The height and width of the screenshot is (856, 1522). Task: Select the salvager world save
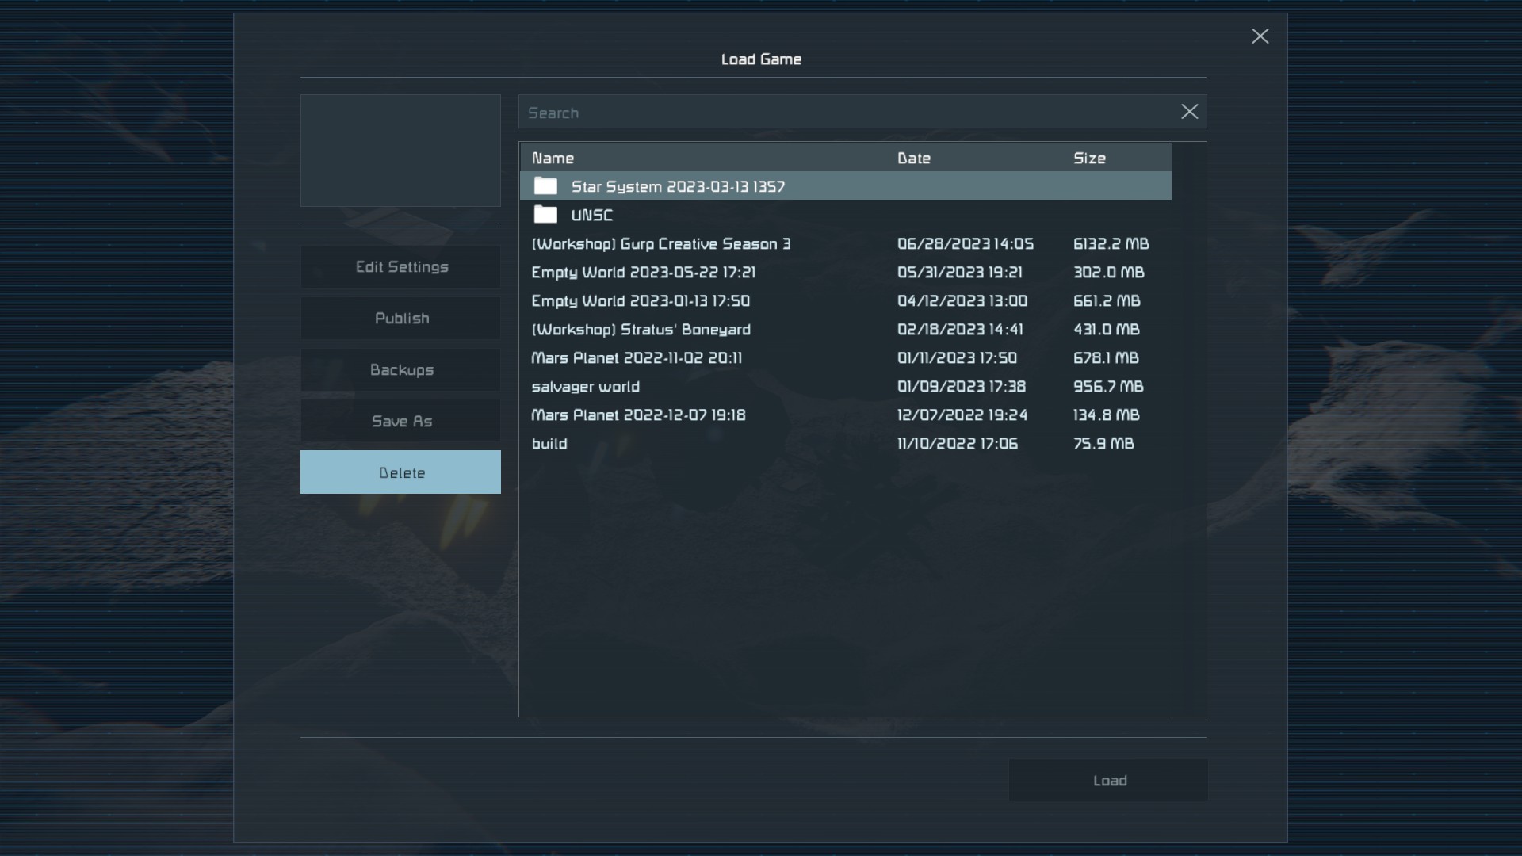[585, 387]
